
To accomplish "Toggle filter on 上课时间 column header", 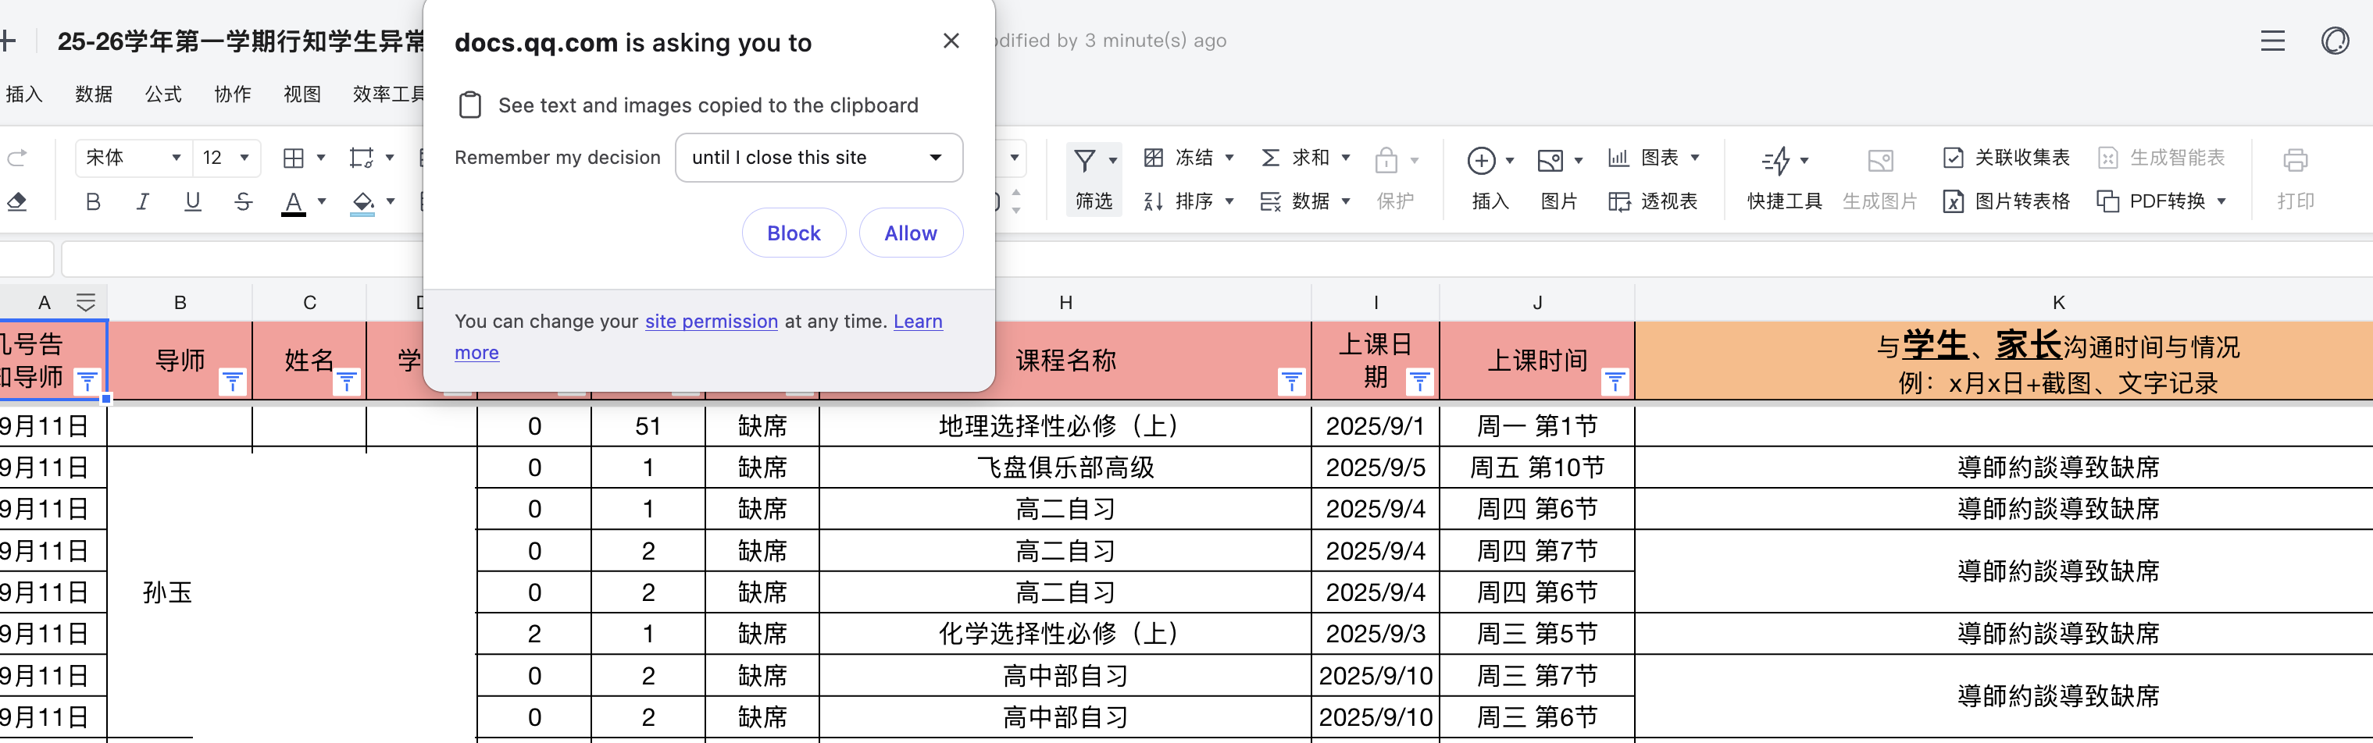I will click(1614, 381).
